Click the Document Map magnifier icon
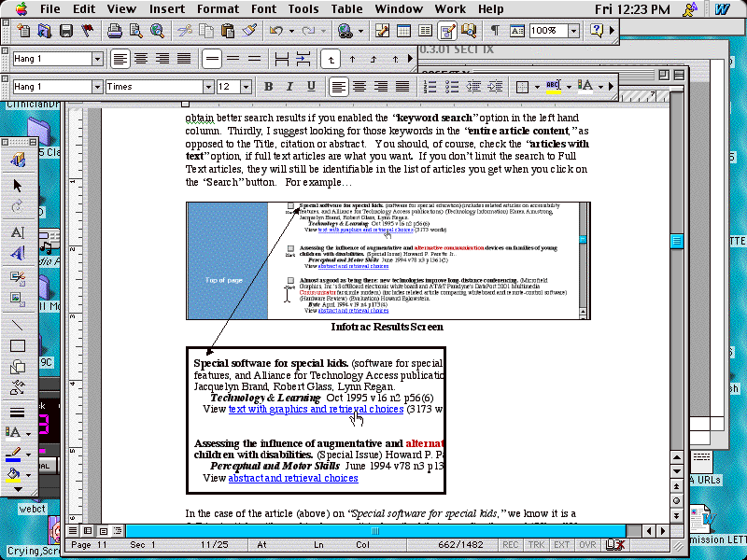The image size is (747, 560). coord(469,31)
